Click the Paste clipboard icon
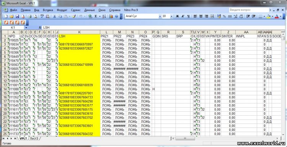 click(65, 16)
